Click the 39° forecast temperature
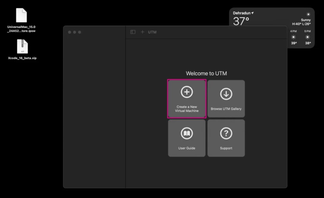The image size is (324, 198). click(294, 43)
